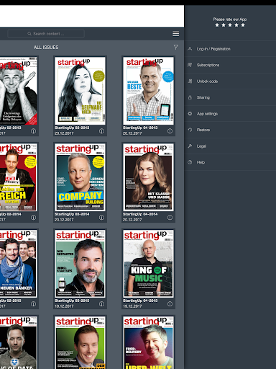
Task: Open the Subscriptions menu entry
Action: 230,65
